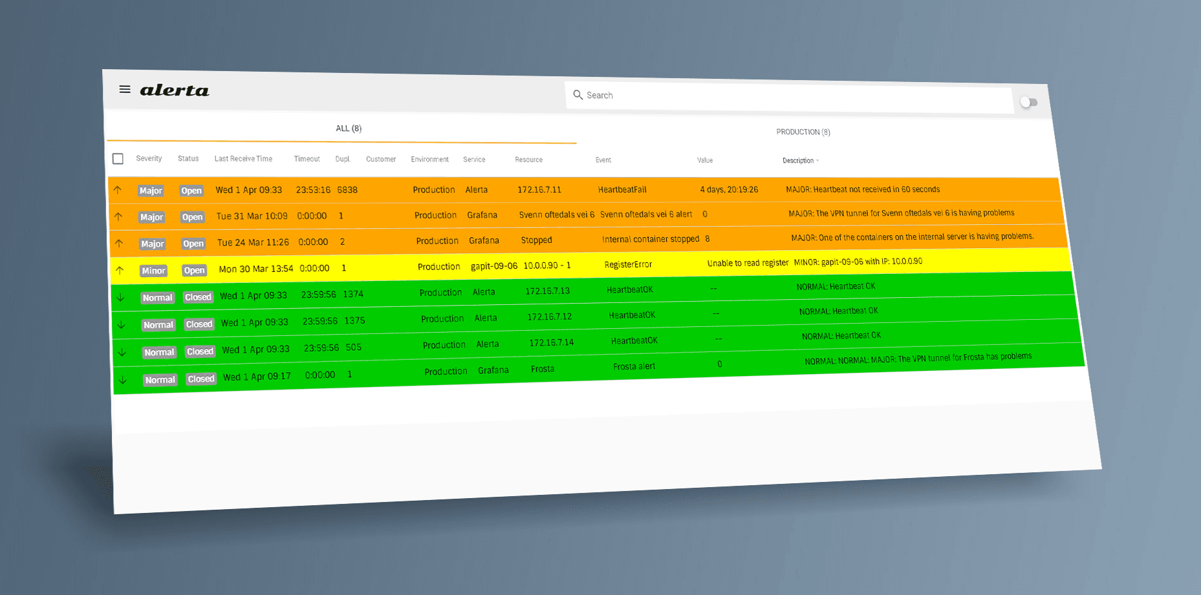Click 'Internal container stopped' event cell

point(651,239)
